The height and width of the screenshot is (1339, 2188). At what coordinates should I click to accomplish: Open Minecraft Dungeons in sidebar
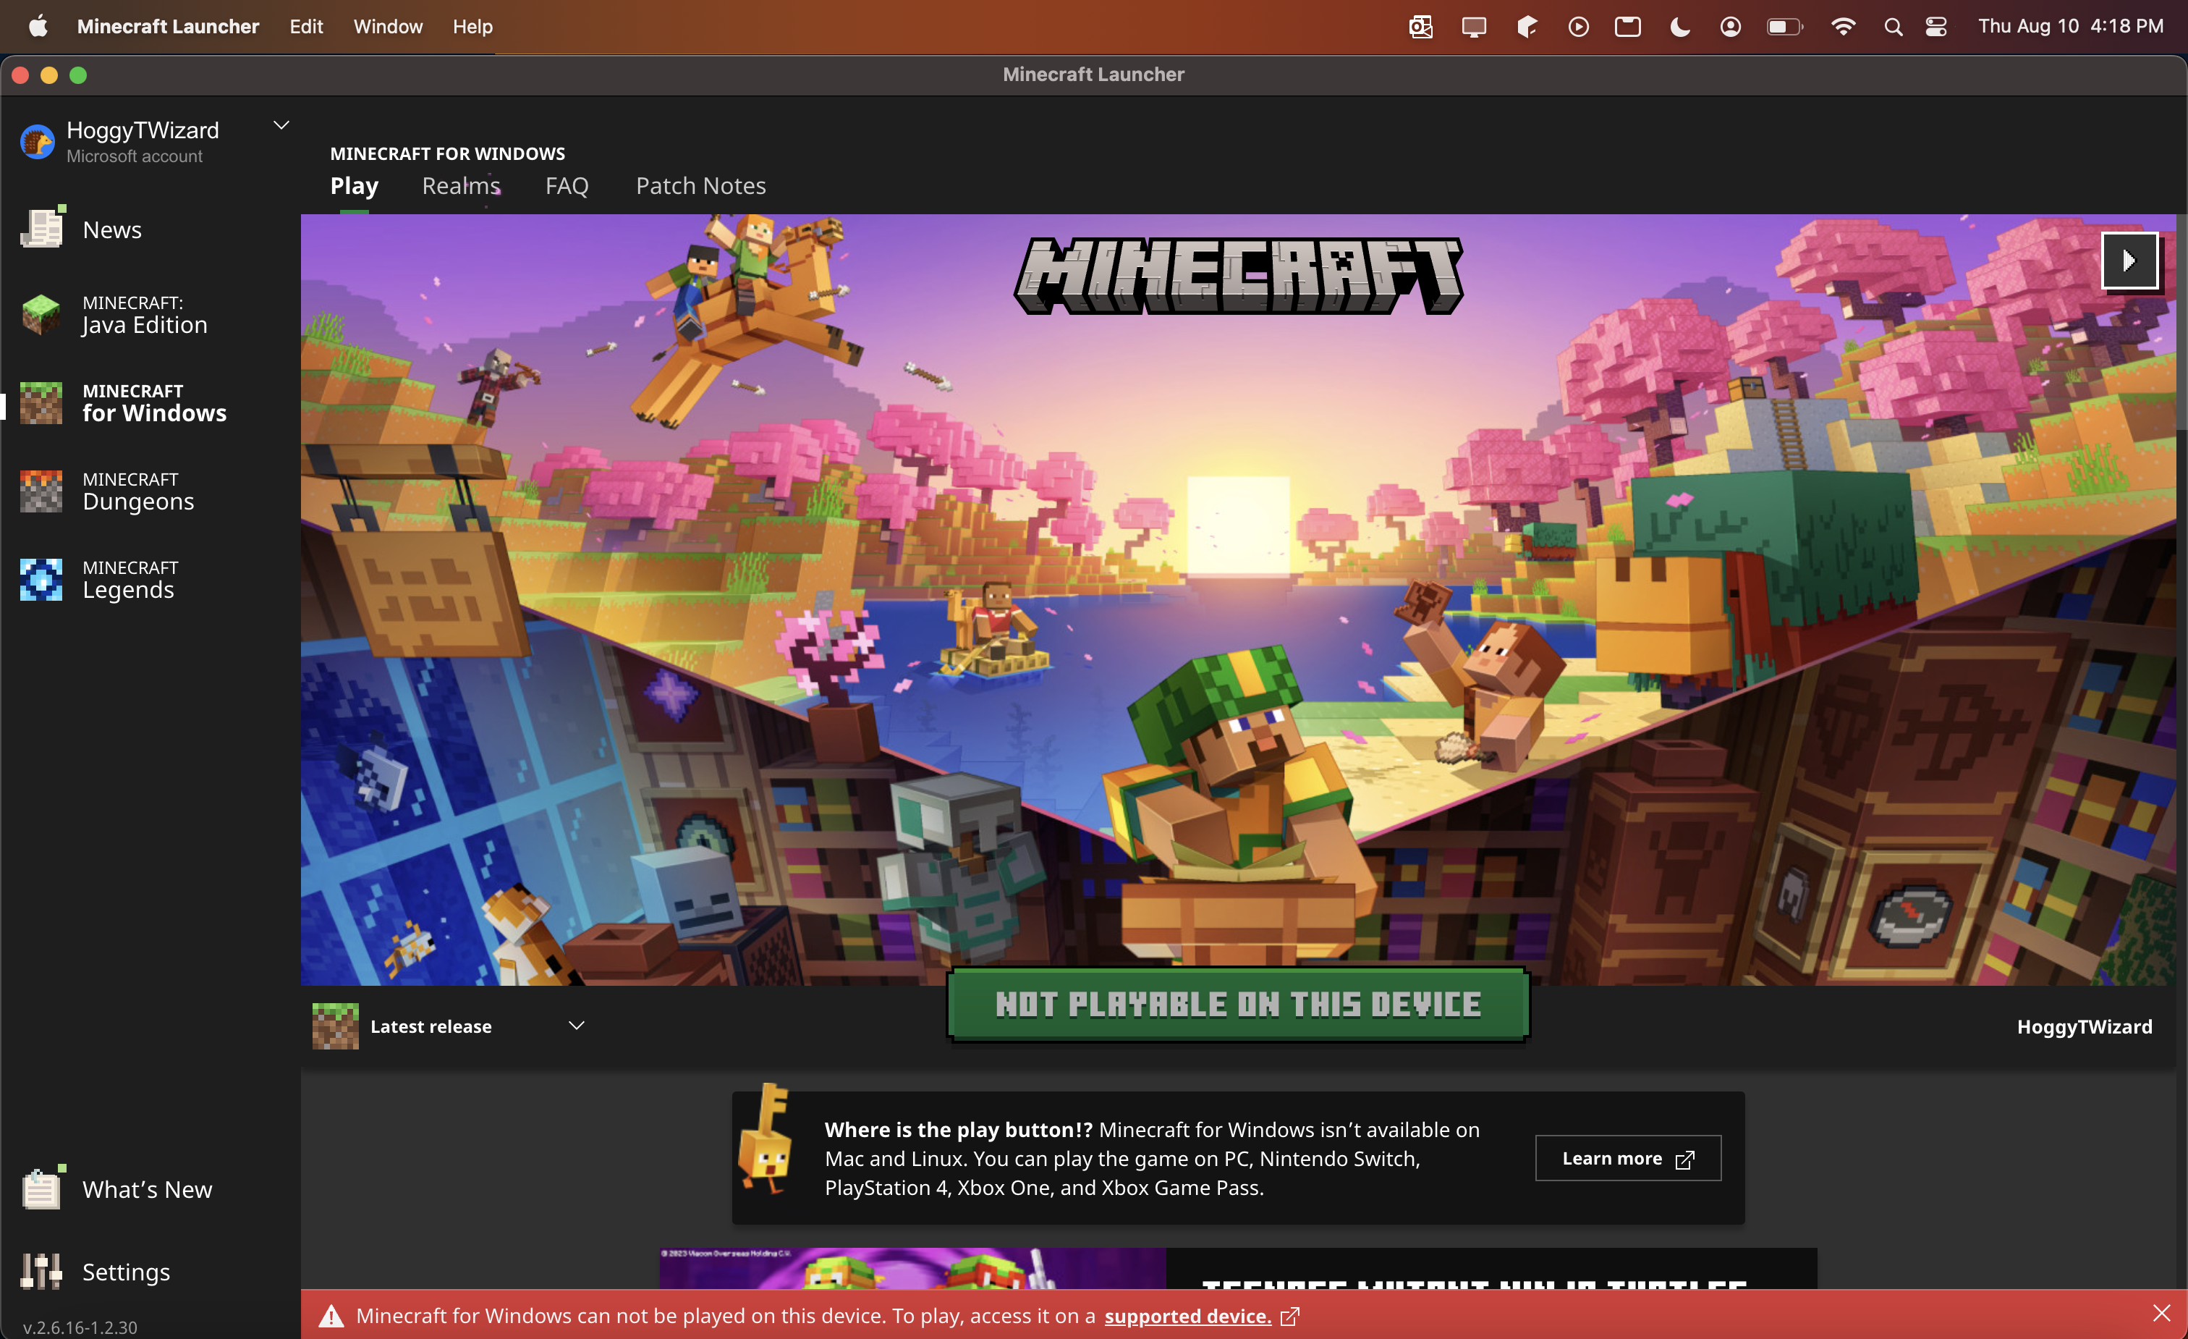click(x=137, y=491)
